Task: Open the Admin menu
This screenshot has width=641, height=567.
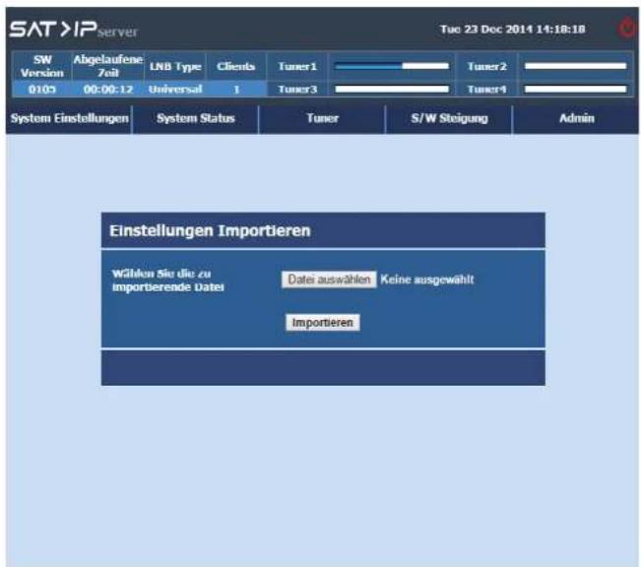Action: point(576,118)
